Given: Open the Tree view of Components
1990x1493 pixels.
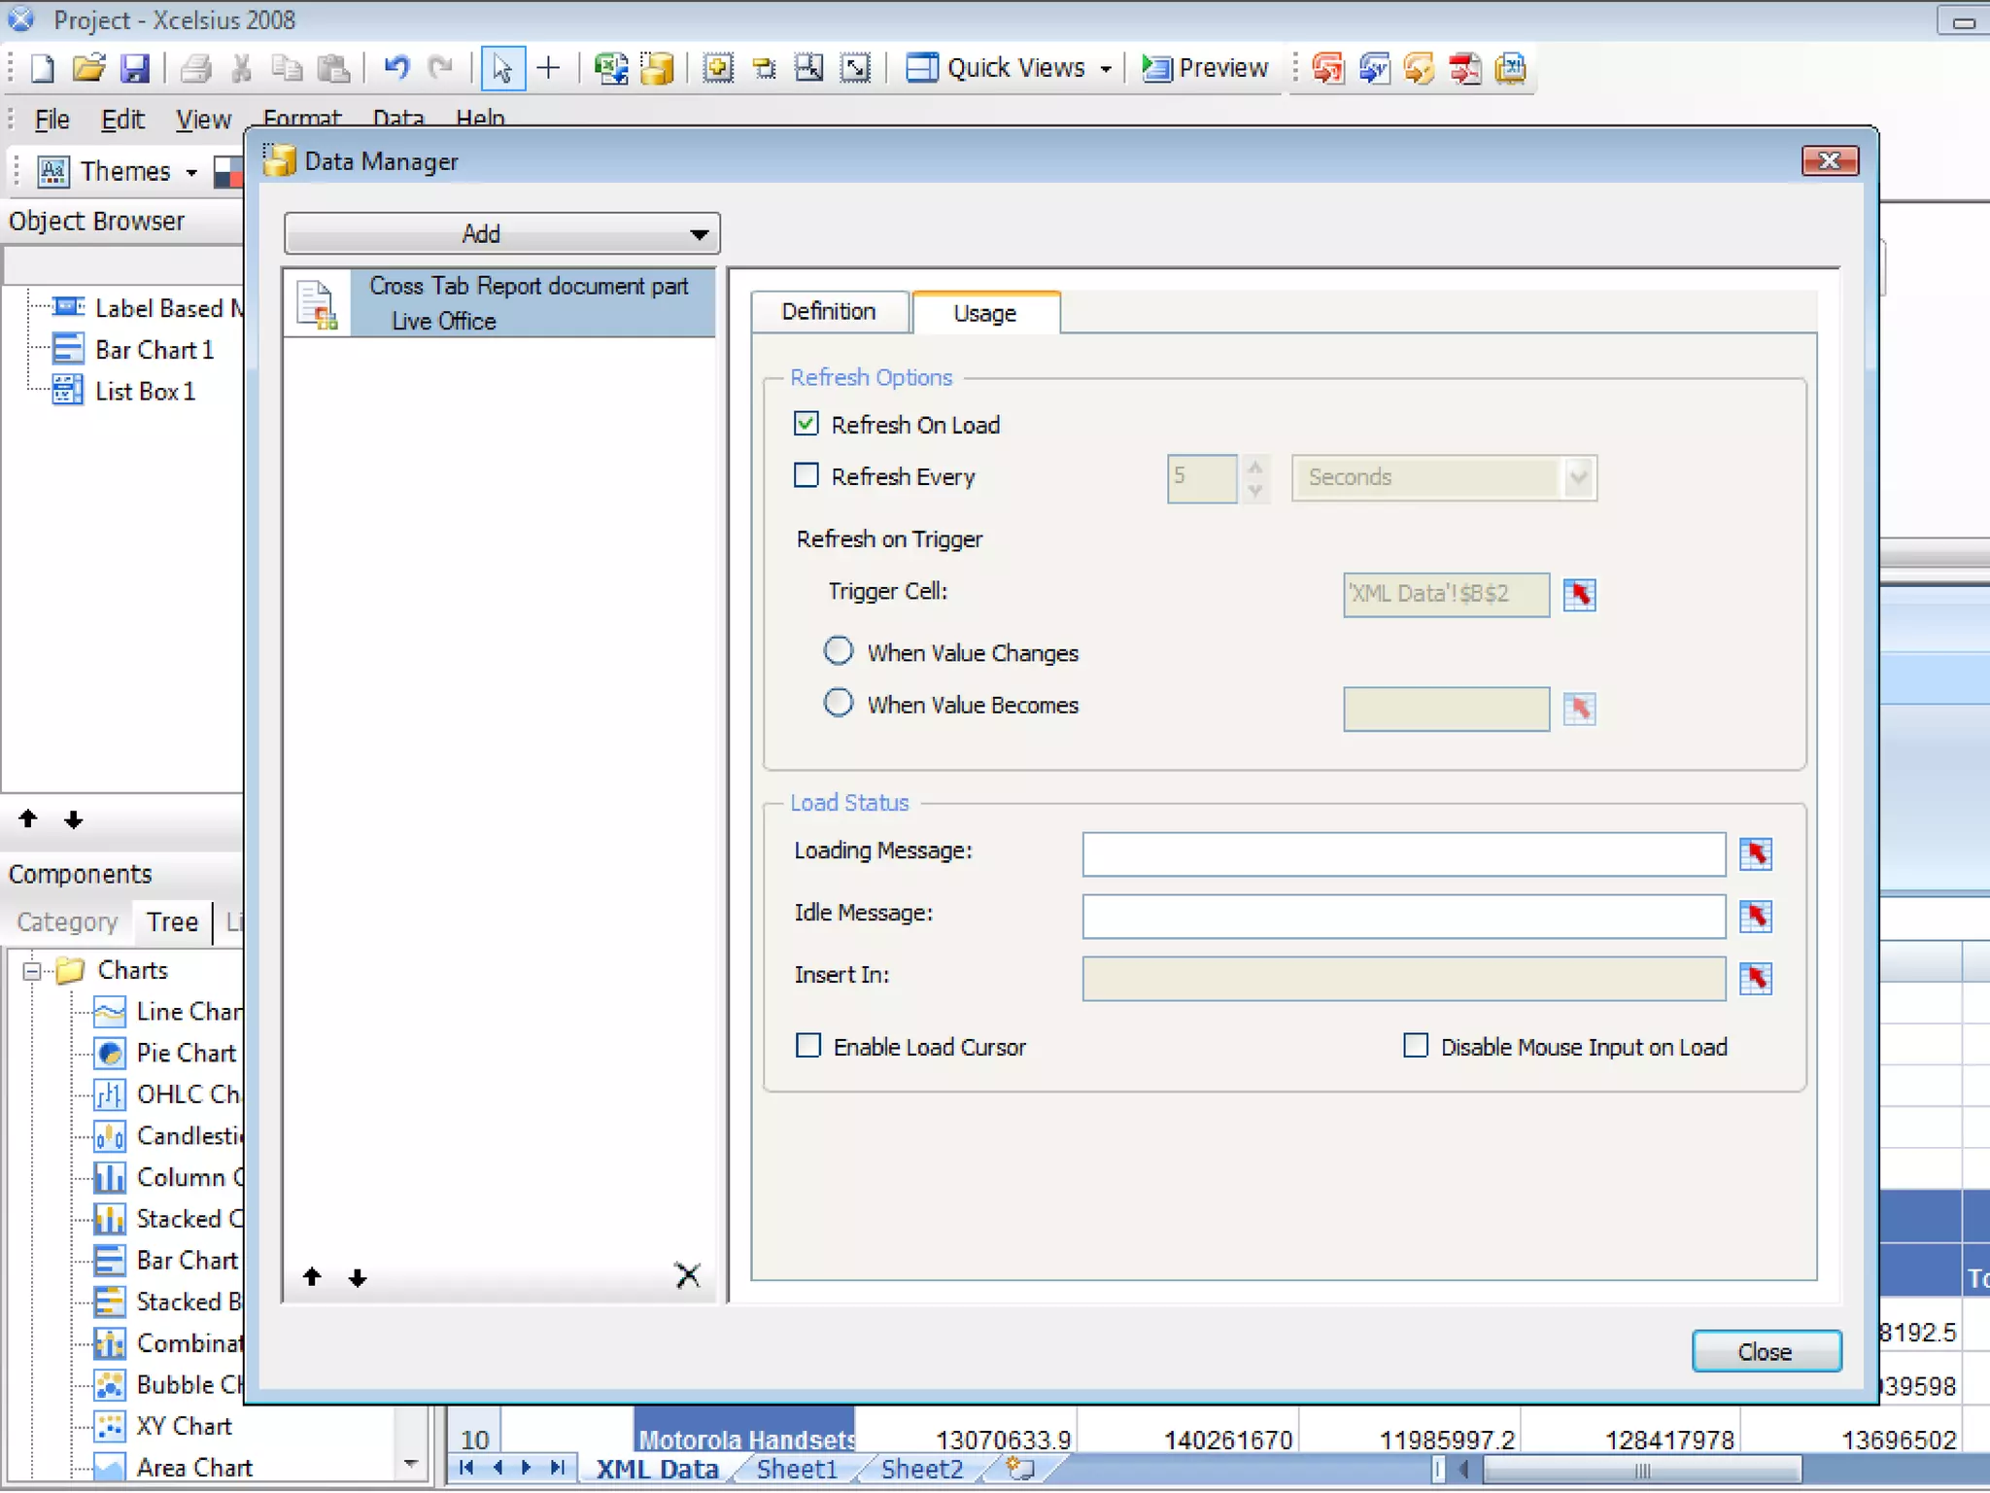Looking at the screenshot, I should pos(172,921).
